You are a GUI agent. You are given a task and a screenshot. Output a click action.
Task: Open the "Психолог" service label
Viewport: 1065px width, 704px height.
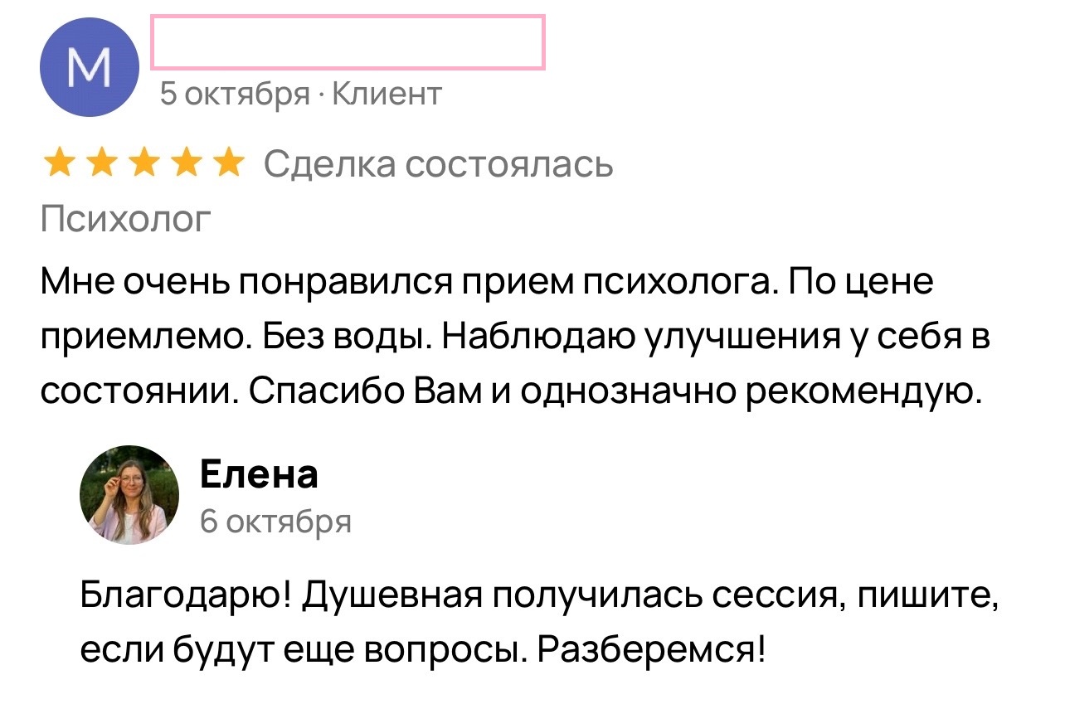point(126,220)
